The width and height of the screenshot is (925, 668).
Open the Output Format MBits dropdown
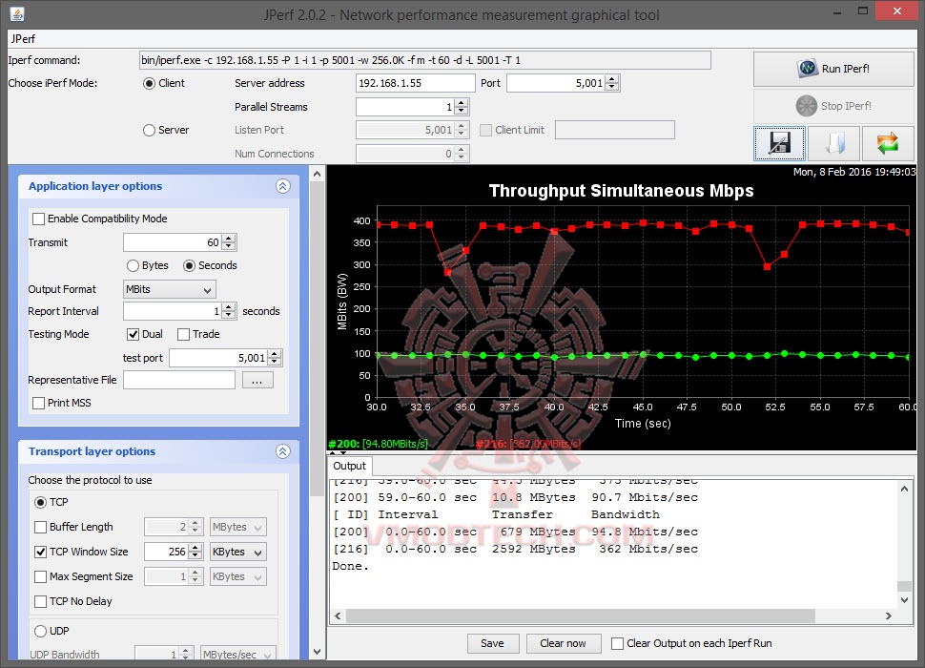(169, 289)
